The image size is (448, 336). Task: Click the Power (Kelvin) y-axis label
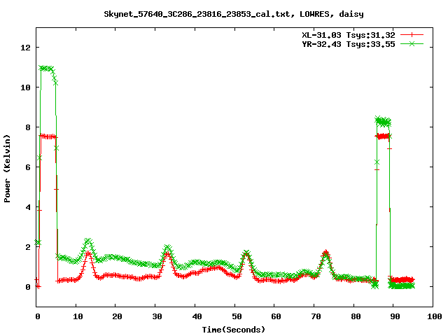pos(7,169)
